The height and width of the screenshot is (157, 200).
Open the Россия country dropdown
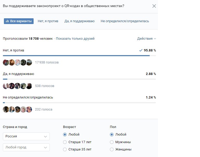coord(26,136)
